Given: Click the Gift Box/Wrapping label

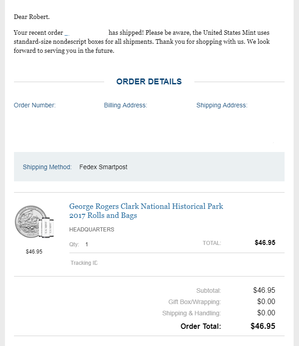Looking at the screenshot, I should pos(194,302).
